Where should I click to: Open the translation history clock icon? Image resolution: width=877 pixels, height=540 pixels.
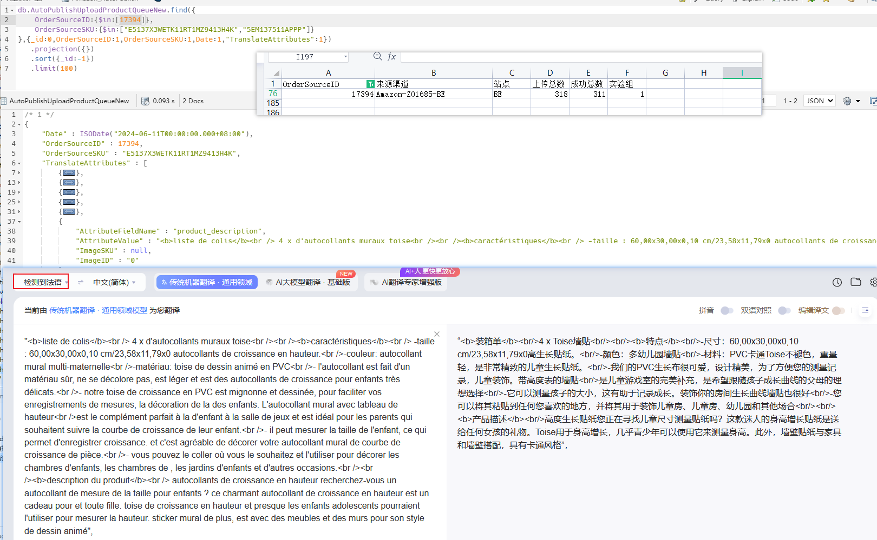coord(837,282)
